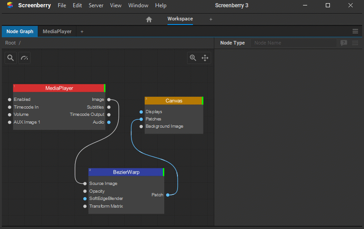Click the 'SoftEdgeBlender' label in BezierWarp
364x229 pixels.
[x=106, y=199]
